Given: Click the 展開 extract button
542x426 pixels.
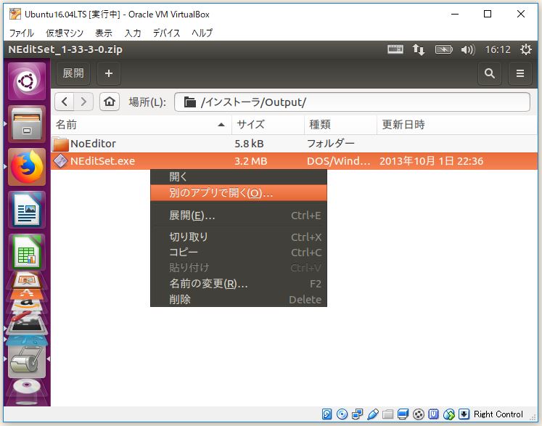Looking at the screenshot, I should 73,73.
